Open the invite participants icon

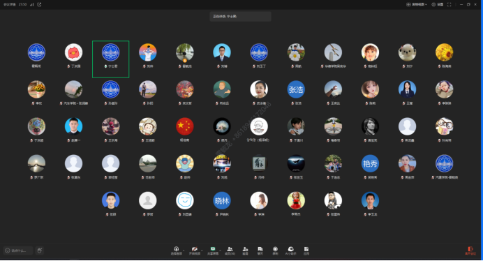245,251
